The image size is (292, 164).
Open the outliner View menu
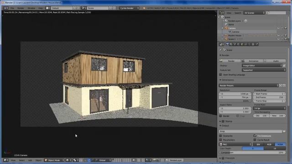click(x=229, y=13)
